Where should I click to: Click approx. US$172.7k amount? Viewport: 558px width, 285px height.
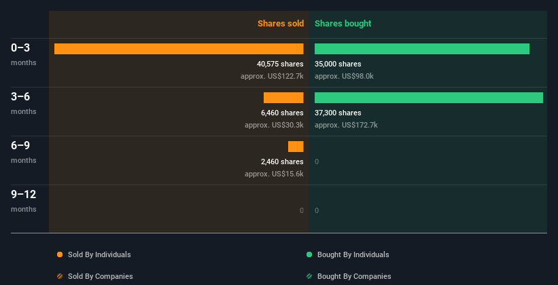346,125
